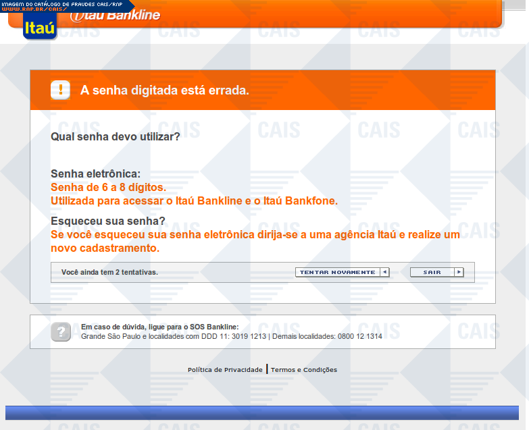Viewport: 529px width, 430px height.
Task: Click the 'Você ainda tem 2 tentativas' message
Action: coord(109,272)
